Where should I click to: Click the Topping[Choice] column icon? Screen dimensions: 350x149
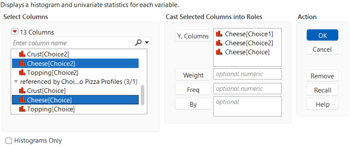coord(22,109)
